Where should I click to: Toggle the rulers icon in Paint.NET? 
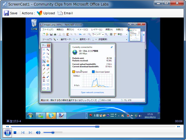(115, 34)
